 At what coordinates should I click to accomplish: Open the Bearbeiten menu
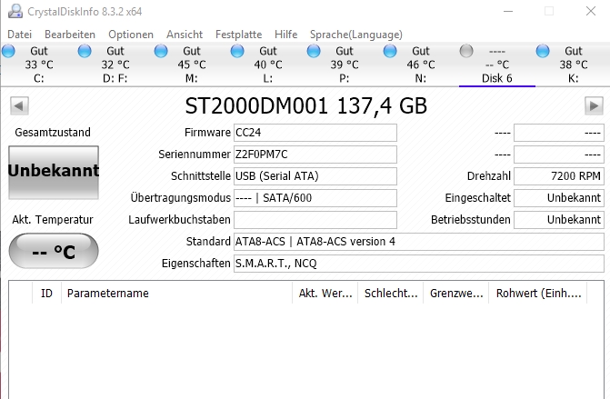pos(70,35)
